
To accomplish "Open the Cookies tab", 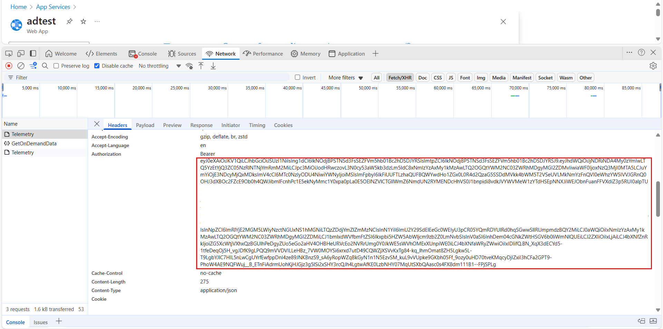I will point(283,125).
